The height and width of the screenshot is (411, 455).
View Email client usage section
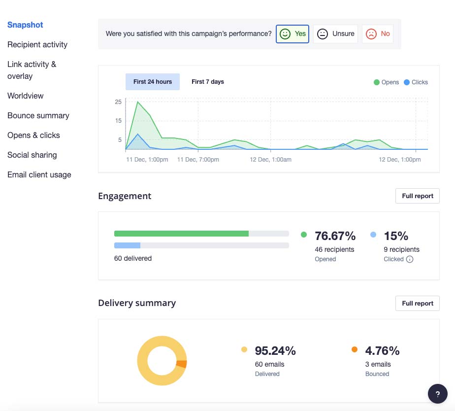(x=39, y=174)
